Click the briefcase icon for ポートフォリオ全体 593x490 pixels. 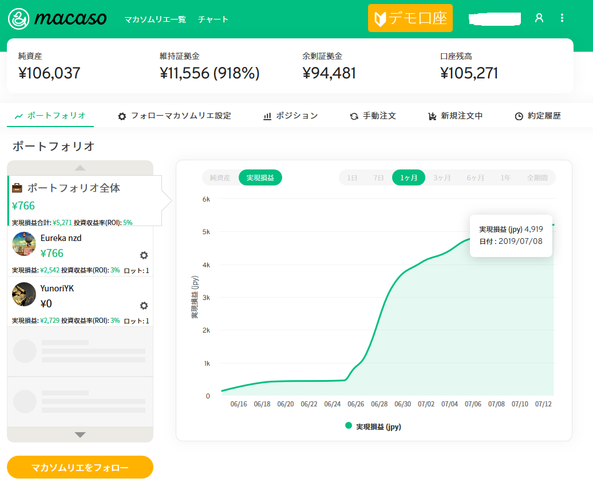coord(18,188)
